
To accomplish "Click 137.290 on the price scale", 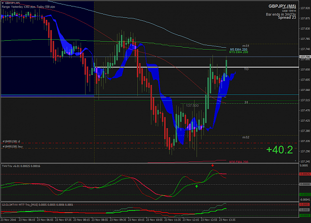I will (305, 151).
